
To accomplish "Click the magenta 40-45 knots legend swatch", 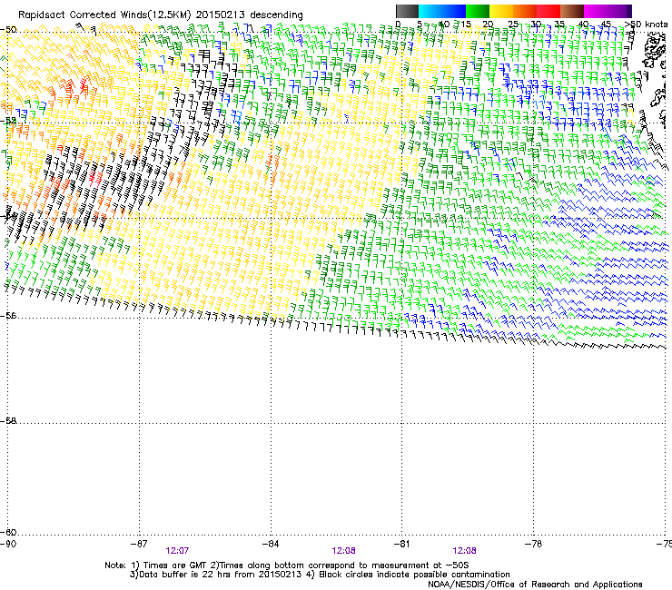I will (x=596, y=11).
